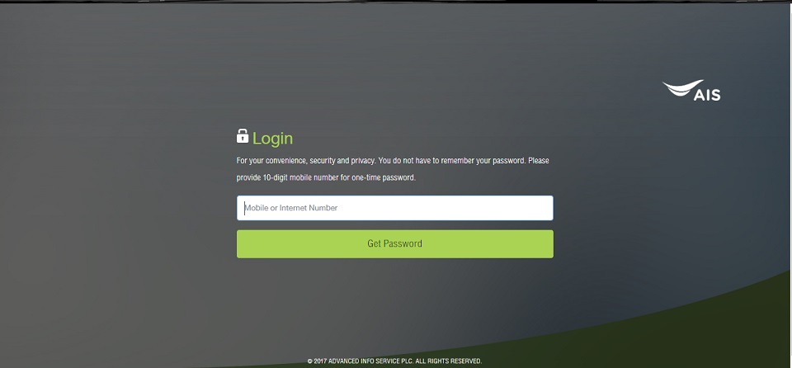Viewport: 792px width, 368px height.
Task: Focus the Mobile or Internet Number field
Action: point(395,208)
